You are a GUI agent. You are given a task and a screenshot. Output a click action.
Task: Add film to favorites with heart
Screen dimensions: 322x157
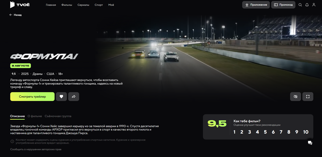pos(61,97)
